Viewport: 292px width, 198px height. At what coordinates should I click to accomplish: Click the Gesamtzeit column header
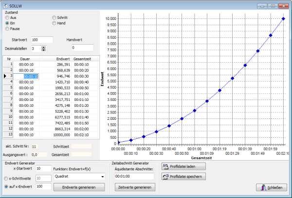[85, 59]
